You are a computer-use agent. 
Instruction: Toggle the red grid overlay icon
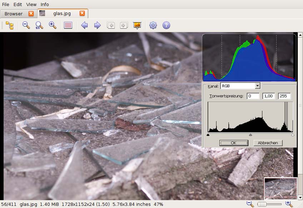[x=68, y=25]
